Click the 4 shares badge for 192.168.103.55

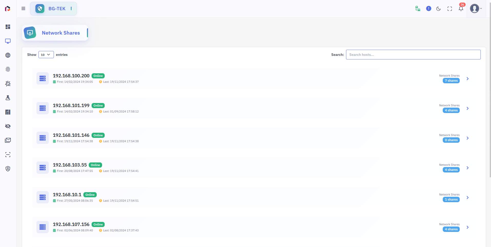click(x=451, y=170)
